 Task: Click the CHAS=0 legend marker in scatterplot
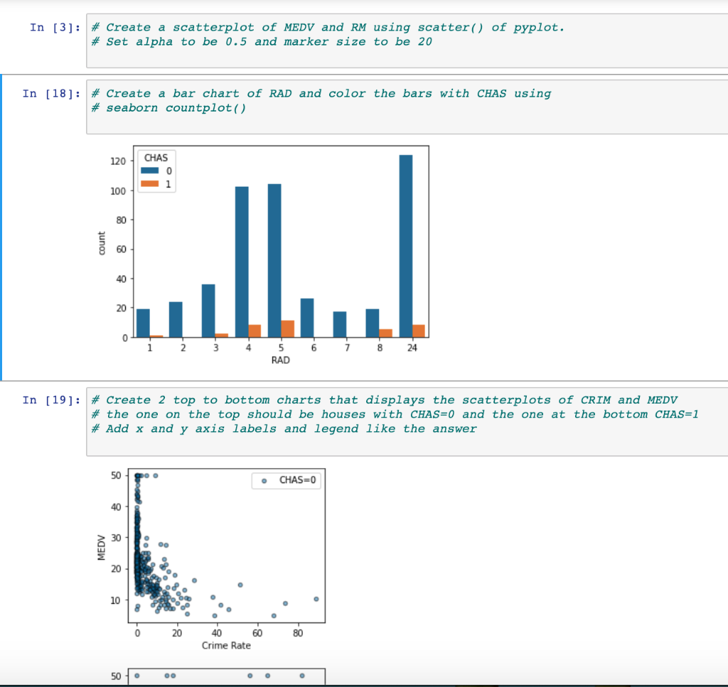point(264,481)
